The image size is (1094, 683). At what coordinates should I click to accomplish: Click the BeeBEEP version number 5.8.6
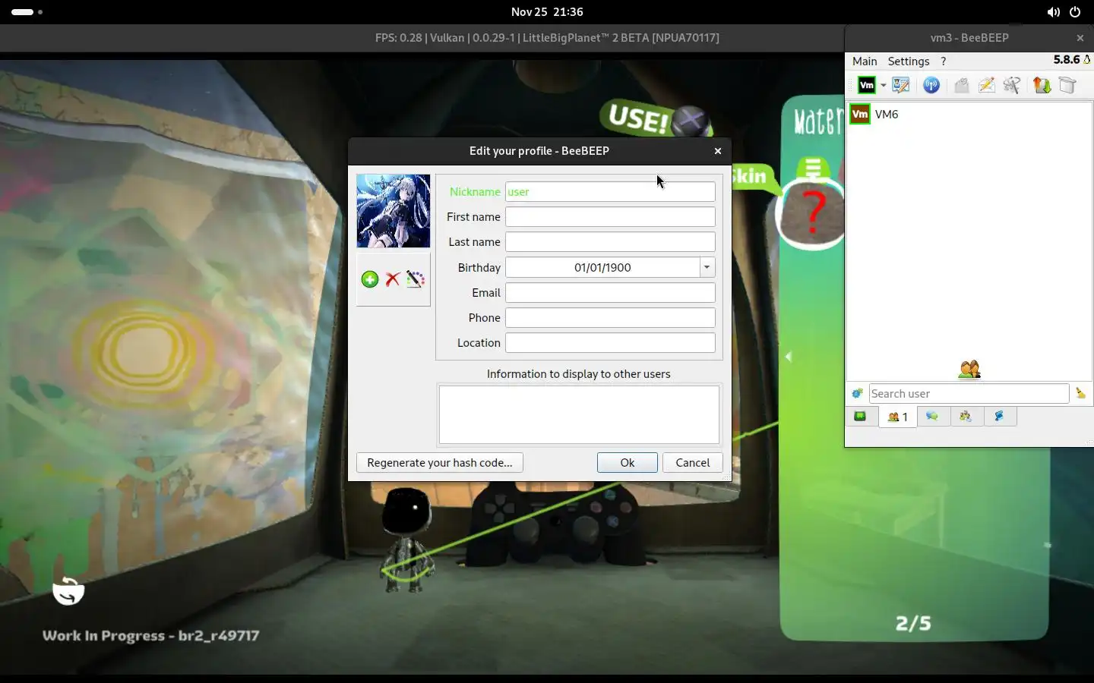click(1067, 60)
